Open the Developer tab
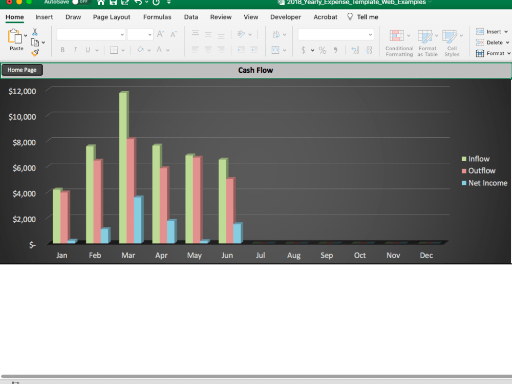512x384 pixels. [x=285, y=17]
